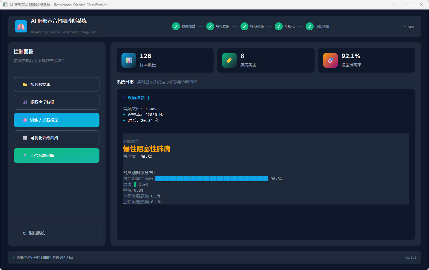Select the 模型训练 step label
This screenshot has width=429, height=270.
click(x=257, y=27)
